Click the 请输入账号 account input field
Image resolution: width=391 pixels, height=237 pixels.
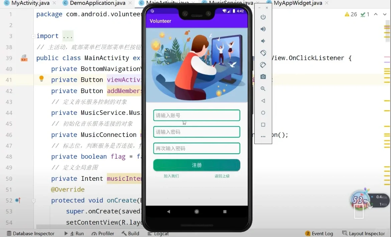click(197, 115)
